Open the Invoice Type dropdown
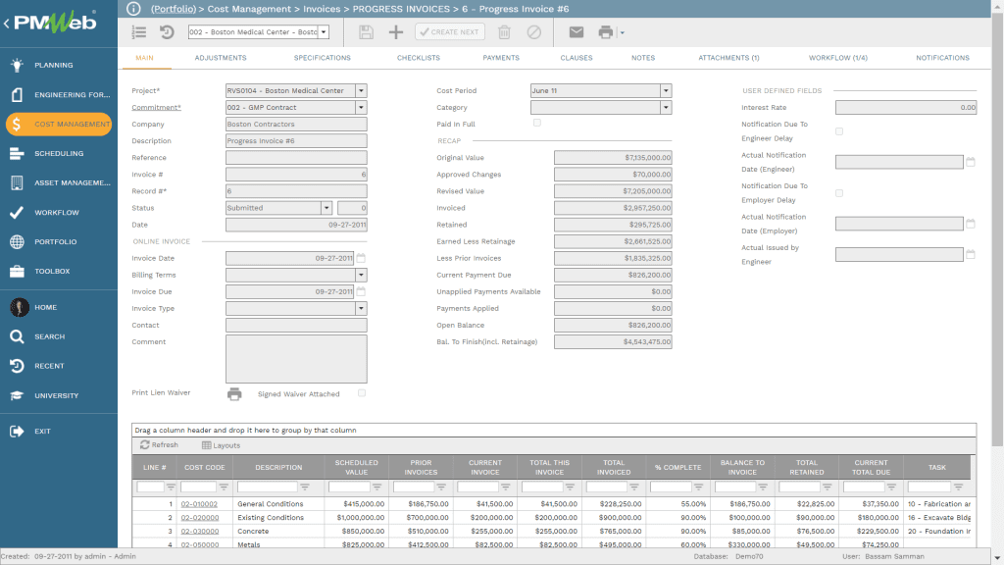1004x565 pixels. (x=361, y=308)
